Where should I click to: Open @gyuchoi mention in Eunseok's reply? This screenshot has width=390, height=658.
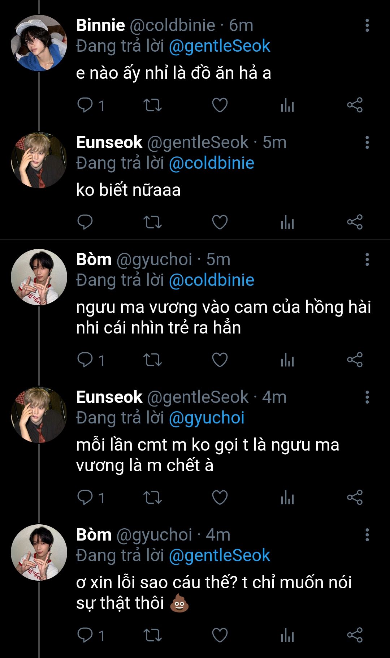(207, 418)
